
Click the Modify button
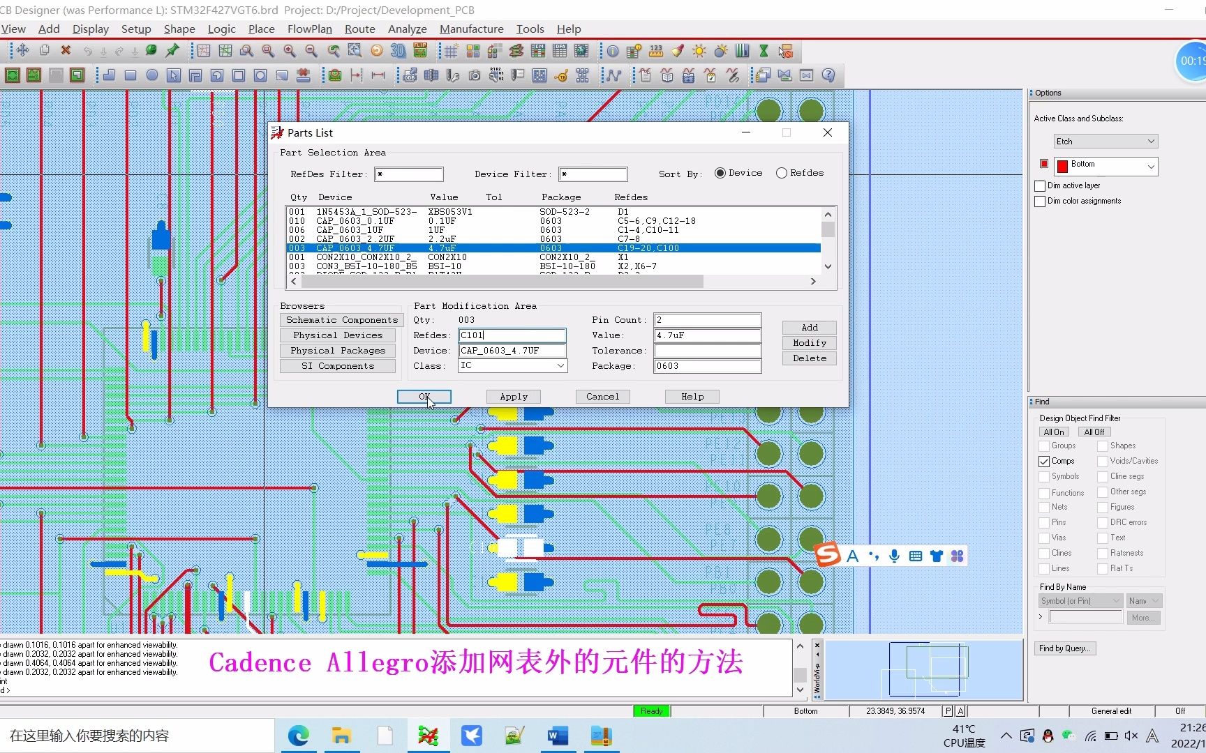[x=810, y=343]
